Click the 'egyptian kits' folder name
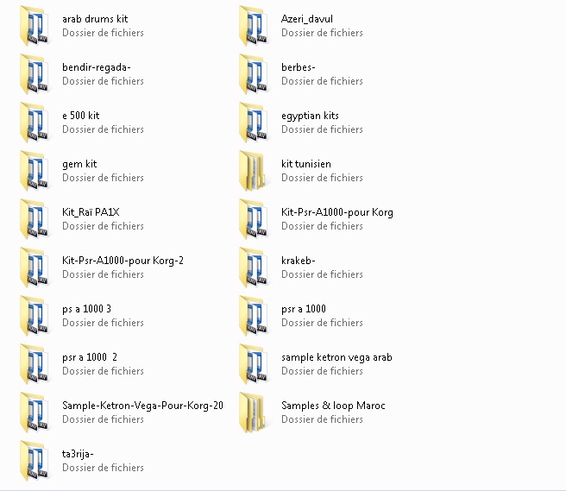 (310, 116)
